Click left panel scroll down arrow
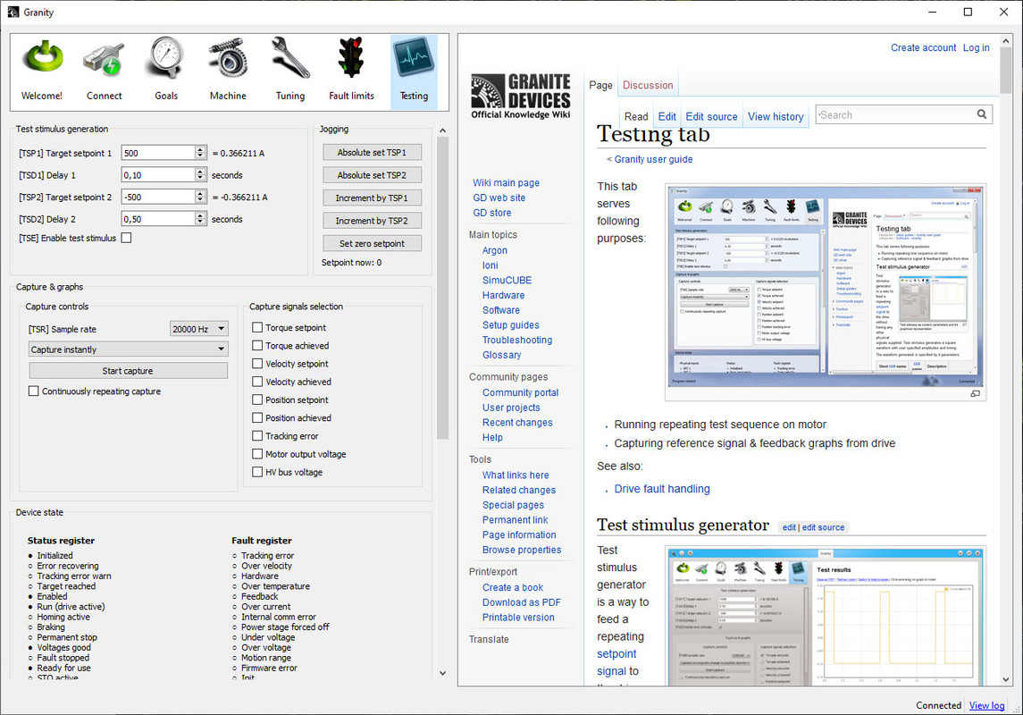The height and width of the screenshot is (715, 1023). pos(442,673)
